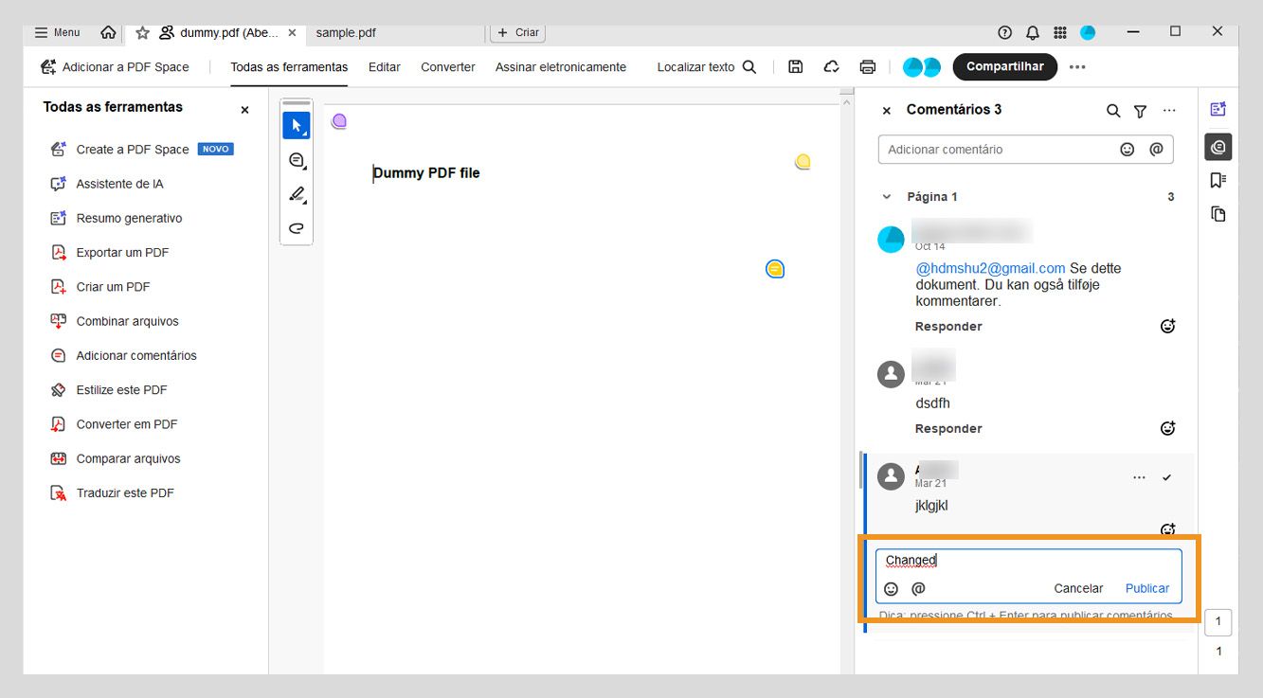The image size is (1263, 698).
Task: Click Responder under the dsdfh comment
Action: pyautogui.click(x=948, y=429)
